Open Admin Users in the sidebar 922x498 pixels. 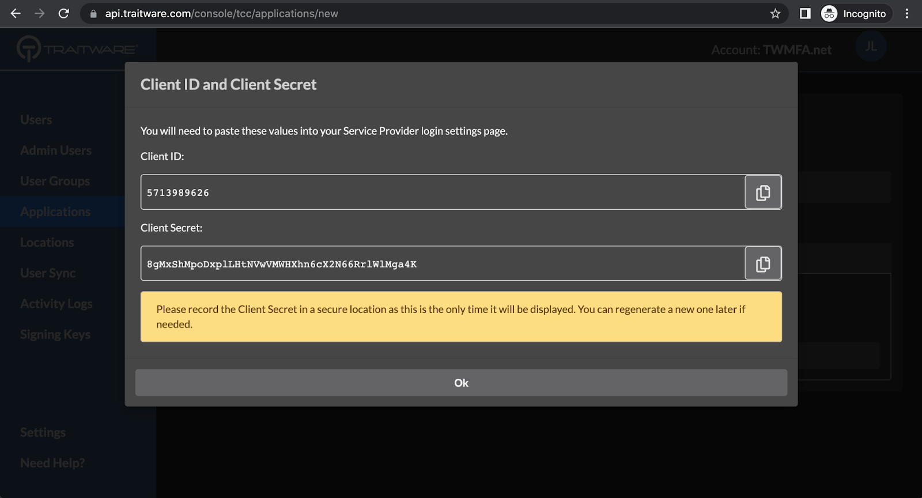[56, 150]
